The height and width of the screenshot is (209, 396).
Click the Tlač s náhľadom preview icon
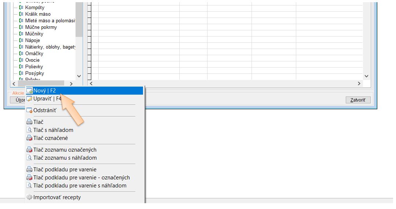coord(29,130)
